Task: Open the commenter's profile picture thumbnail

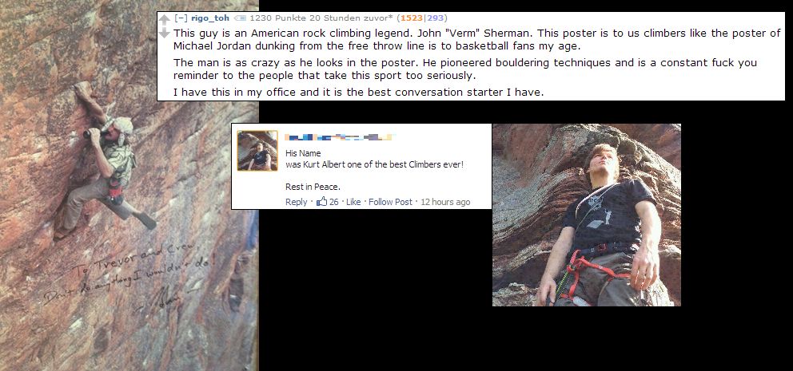Action: [257, 151]
